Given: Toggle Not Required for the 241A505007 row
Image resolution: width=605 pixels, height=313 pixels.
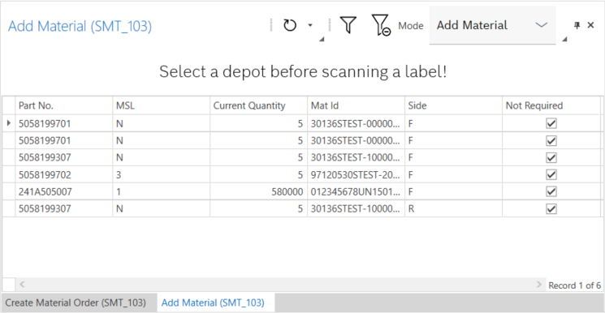Looking at the screenshot, I should tap(551, 191).
